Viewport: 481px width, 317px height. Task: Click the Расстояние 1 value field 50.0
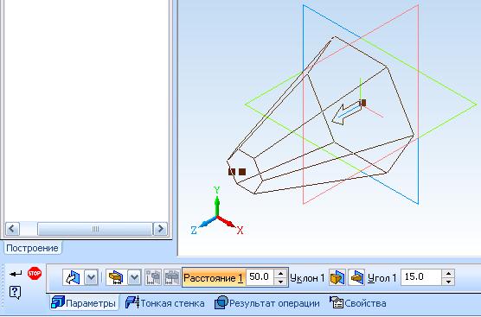click(260, 277)
